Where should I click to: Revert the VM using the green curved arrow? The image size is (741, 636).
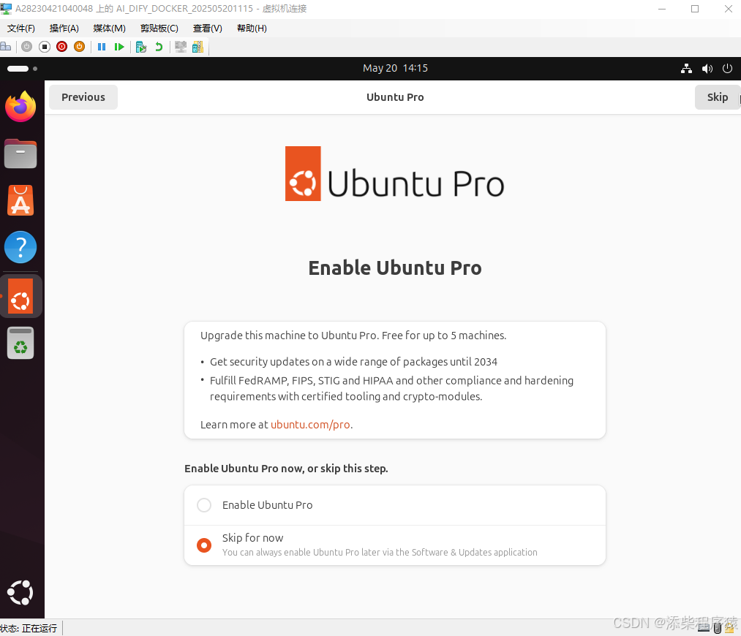coord(159,47)
